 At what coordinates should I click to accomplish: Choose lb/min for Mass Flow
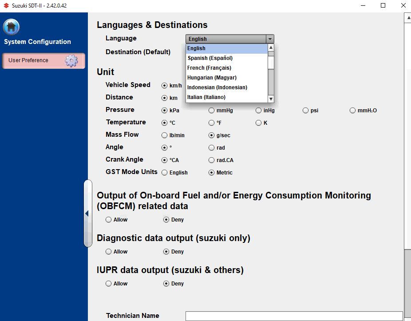coord(165,135)
